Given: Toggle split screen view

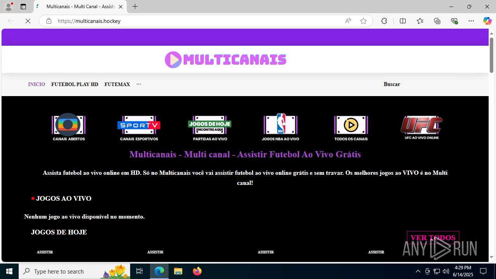Looking at the screenshot, I should [403, 21].
